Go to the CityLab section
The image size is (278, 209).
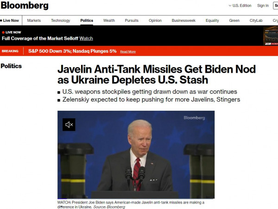click(x=256, y=20)
